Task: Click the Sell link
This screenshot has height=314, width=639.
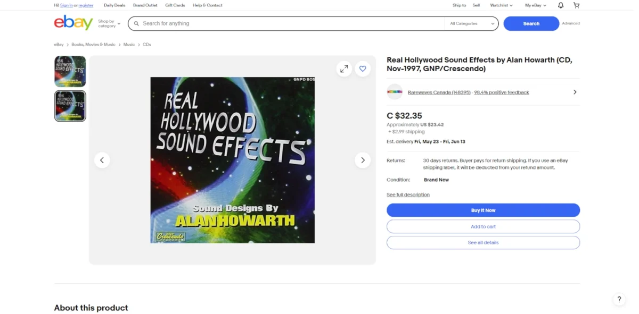Action: 476,5
